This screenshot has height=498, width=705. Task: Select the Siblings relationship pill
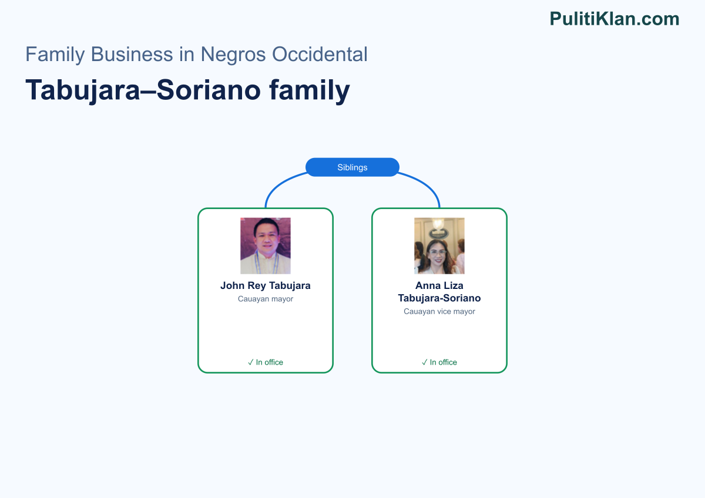(x=352, y=167)
